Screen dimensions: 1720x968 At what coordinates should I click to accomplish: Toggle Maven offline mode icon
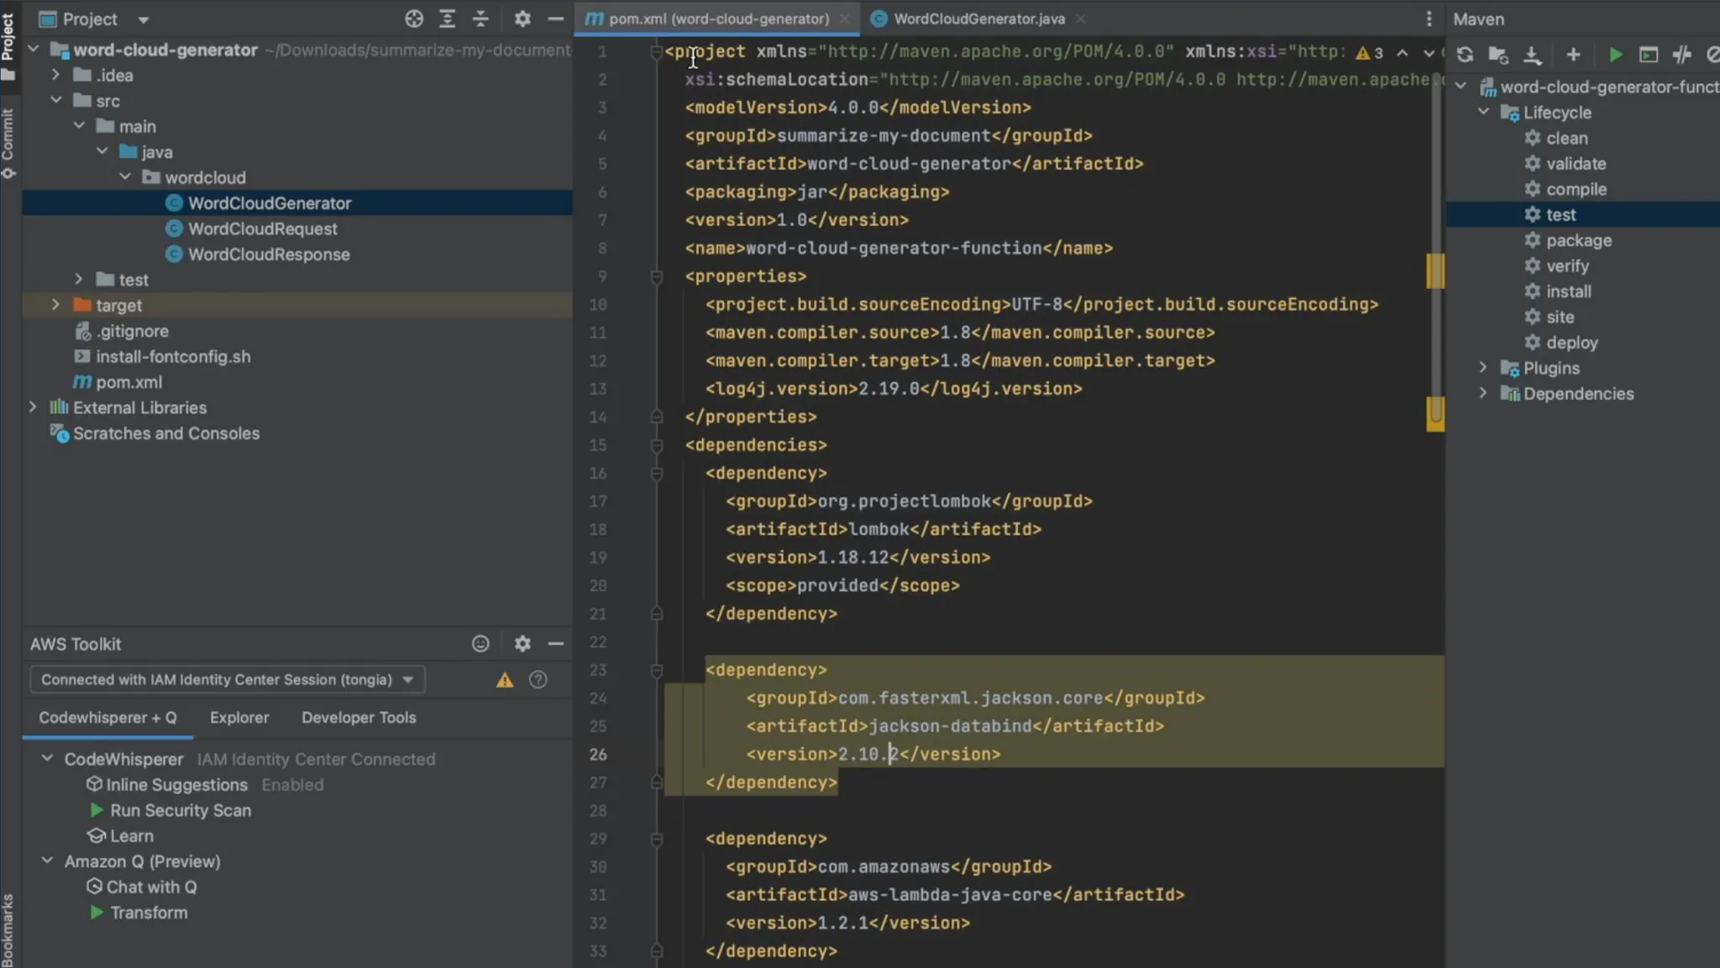click(x=1681, y=55)
